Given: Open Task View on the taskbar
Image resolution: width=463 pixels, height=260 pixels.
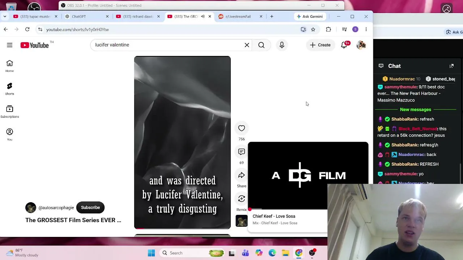Looking at the screenshot, I should [x=232, y=253].
